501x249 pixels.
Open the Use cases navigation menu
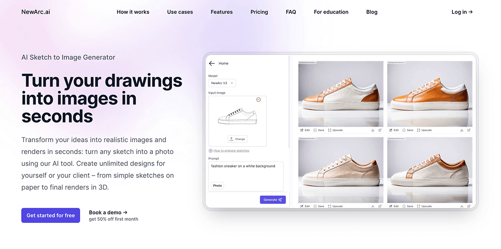click(180, 12)
